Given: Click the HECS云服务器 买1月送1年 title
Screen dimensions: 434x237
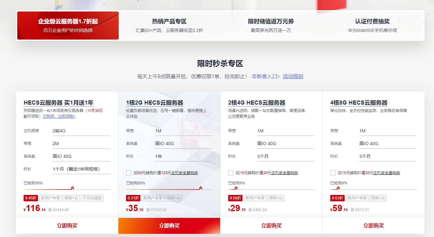Looking at the screenshot, I should point(58,102).
